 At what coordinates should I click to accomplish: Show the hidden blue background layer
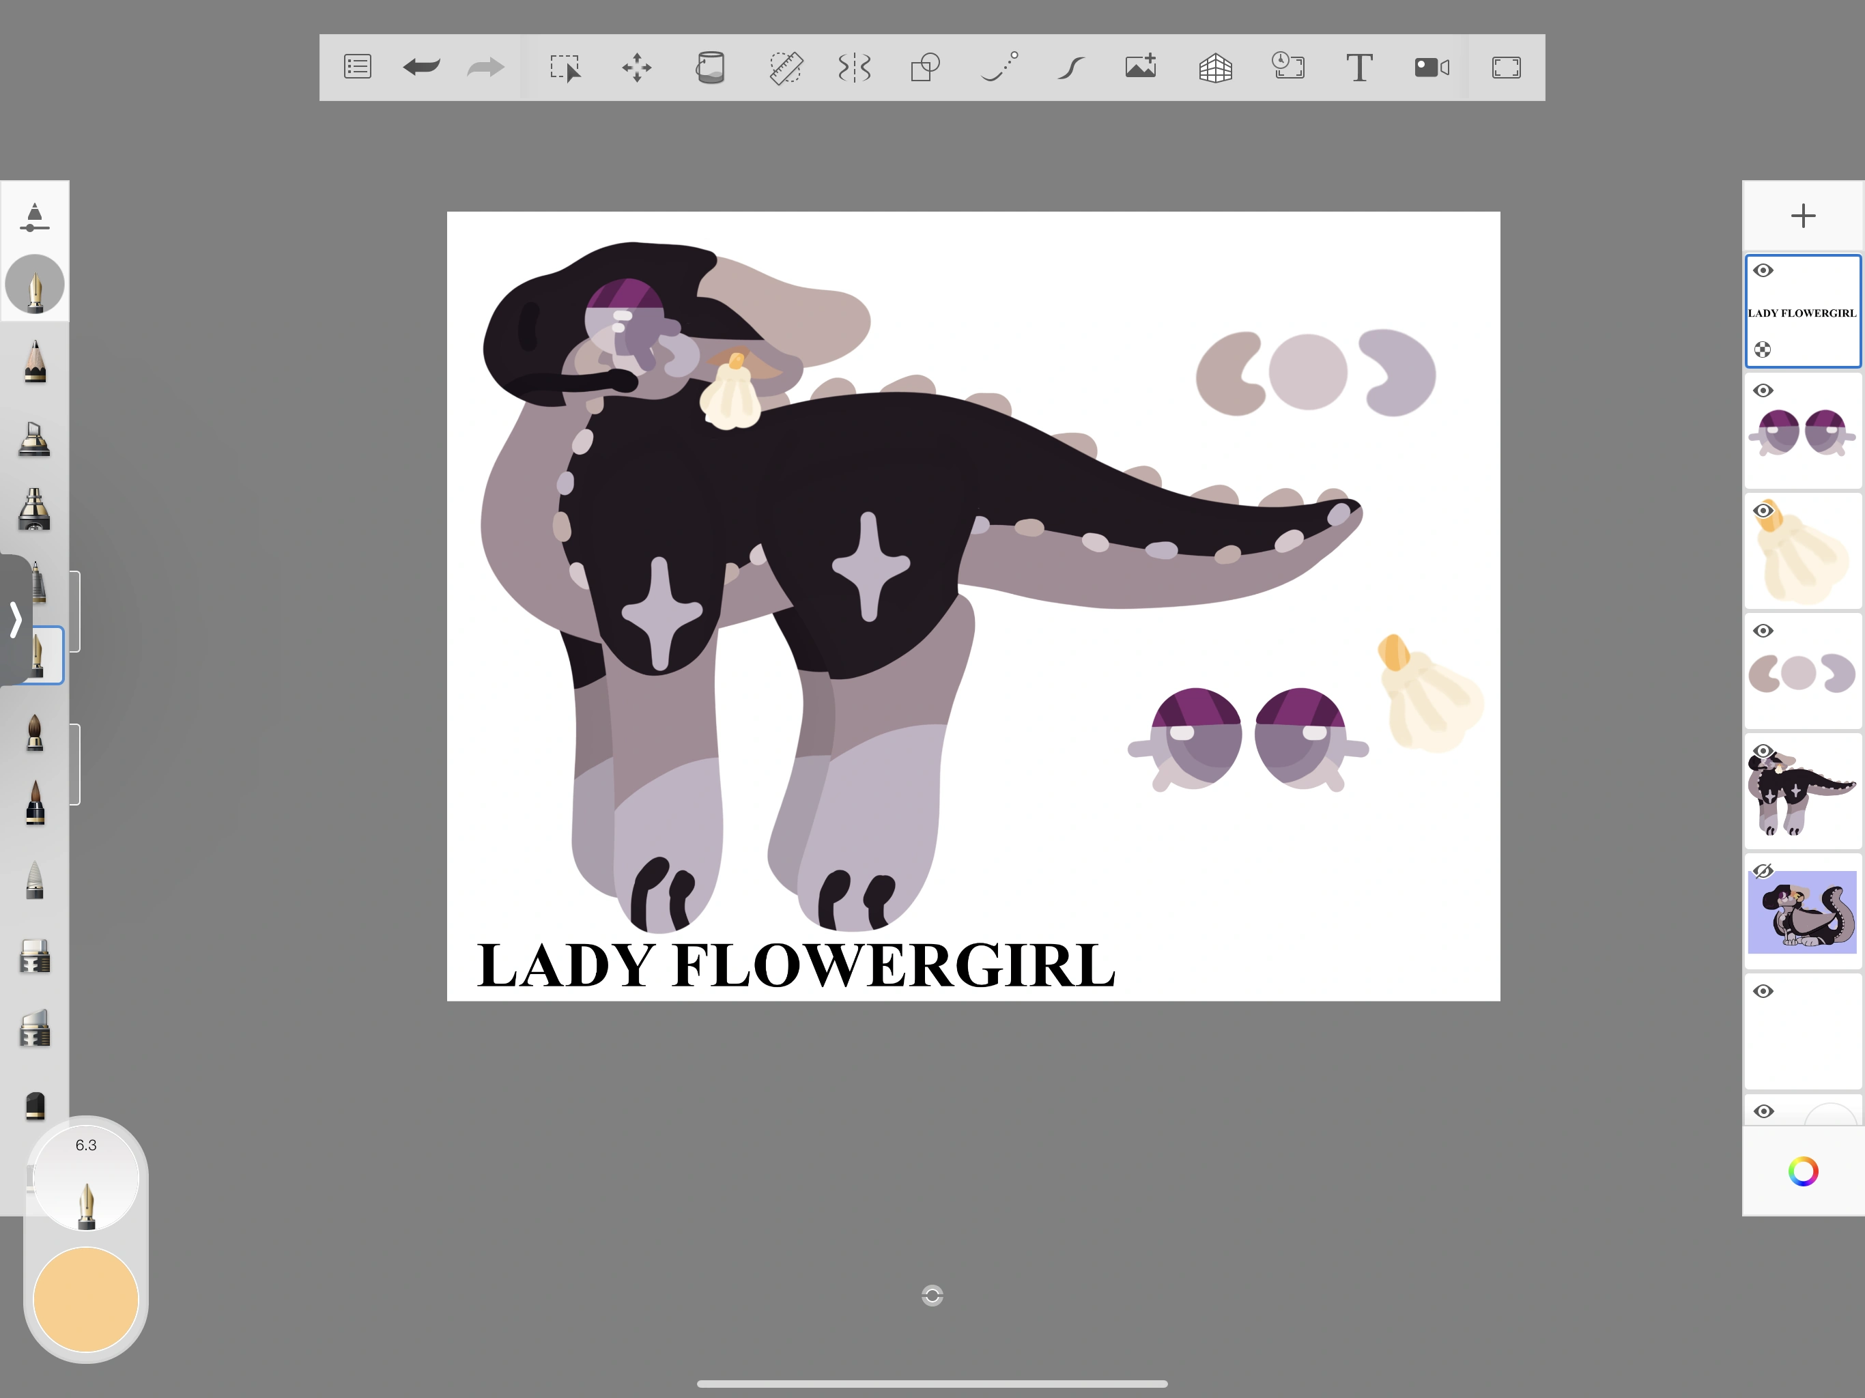tap(1763, 871)
